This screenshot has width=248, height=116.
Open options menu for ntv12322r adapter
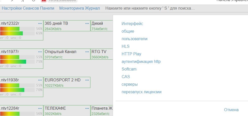click(x=40, y=24)
